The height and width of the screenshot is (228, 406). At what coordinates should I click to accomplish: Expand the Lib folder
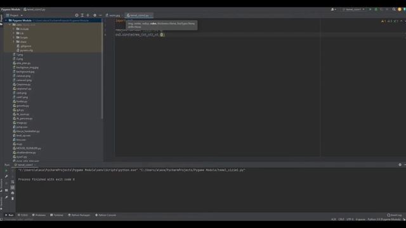[14, 34]
